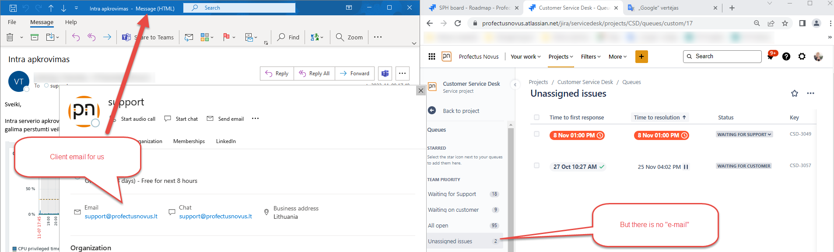Open the Waiting for Support status dropdown

pyautogui.click(x=744, y=134)
